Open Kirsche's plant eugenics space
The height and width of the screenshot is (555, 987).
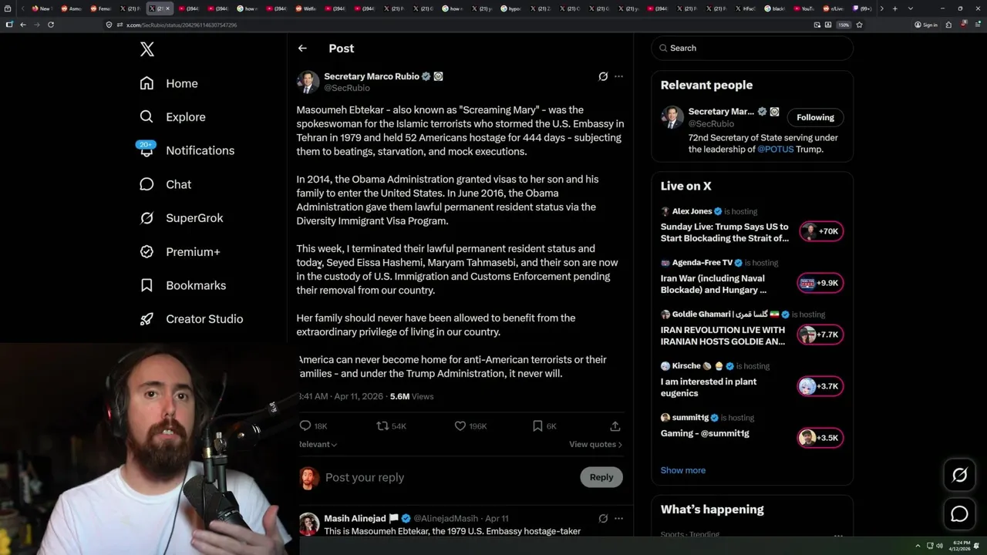[709, 387]
